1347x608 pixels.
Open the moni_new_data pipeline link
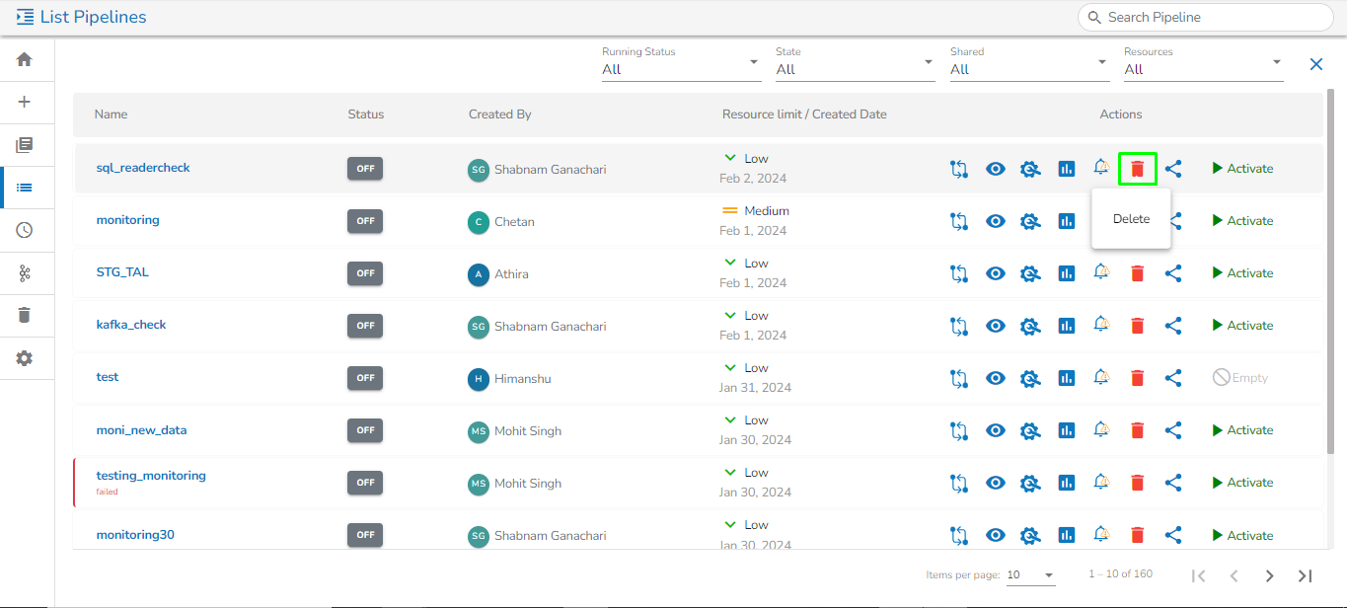[x=141, y=430]
